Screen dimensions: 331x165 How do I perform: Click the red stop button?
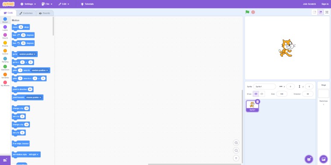click(x=253, y=12)
